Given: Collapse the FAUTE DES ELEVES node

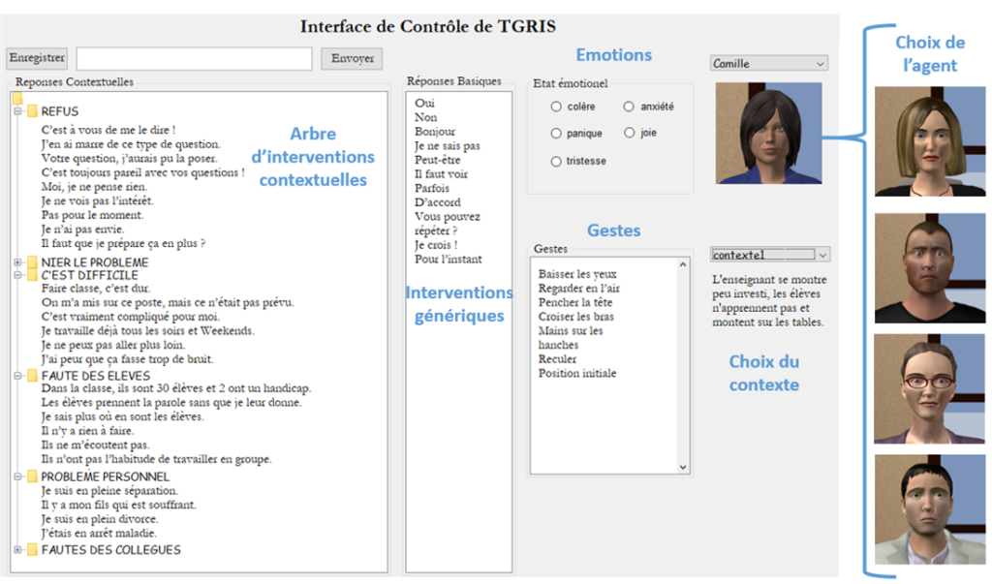Looking at the screenshot, I should point(17,375).
